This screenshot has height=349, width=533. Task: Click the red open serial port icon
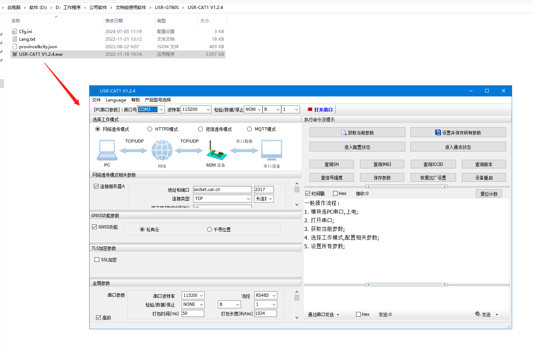tap(310, 109)
